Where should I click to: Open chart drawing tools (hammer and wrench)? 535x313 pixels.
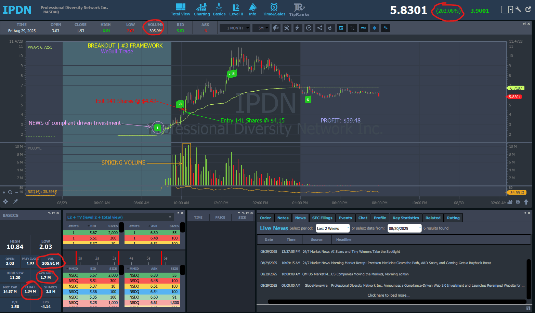(x=287, y=28)
